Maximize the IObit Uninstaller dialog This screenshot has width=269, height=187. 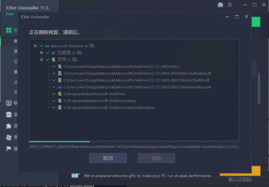tap(237, 17)
